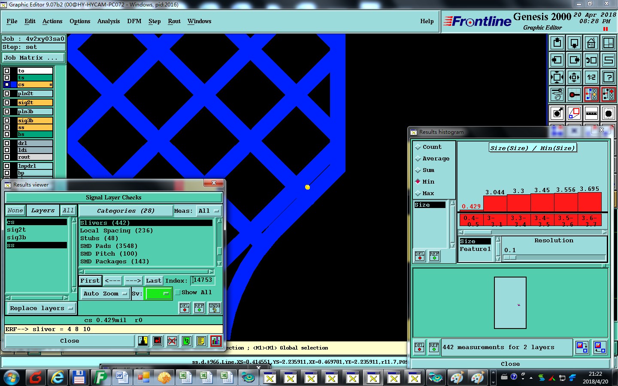Click the yellow notes page icon in Results viewer
This screenshot has width=618, height=386.
click(201, 341)
